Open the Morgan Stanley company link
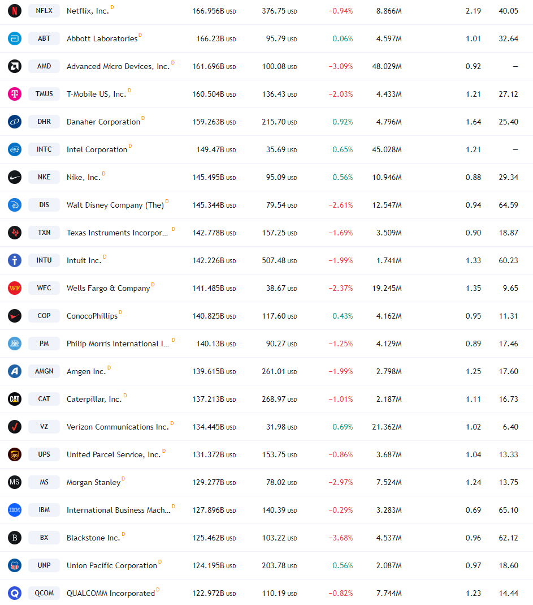Image resolution: width=533 pixels, height=605 pixels. click(94, 482)
